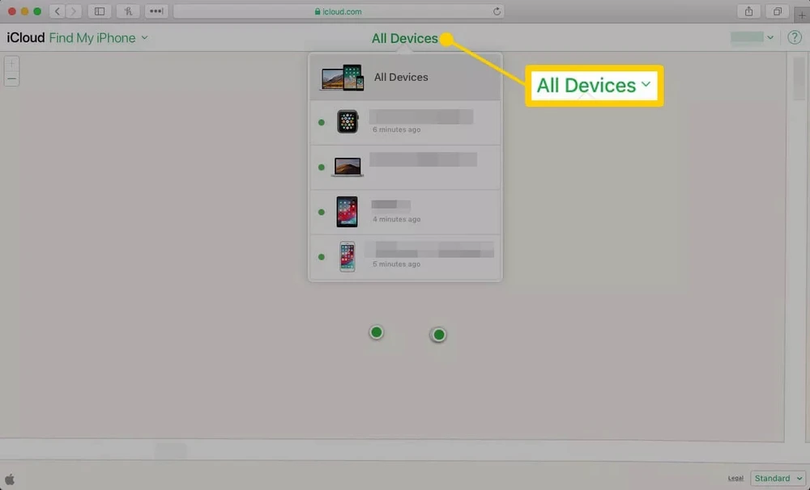
Task: Zoom in on the map with plus button
Action: [11, 63]
